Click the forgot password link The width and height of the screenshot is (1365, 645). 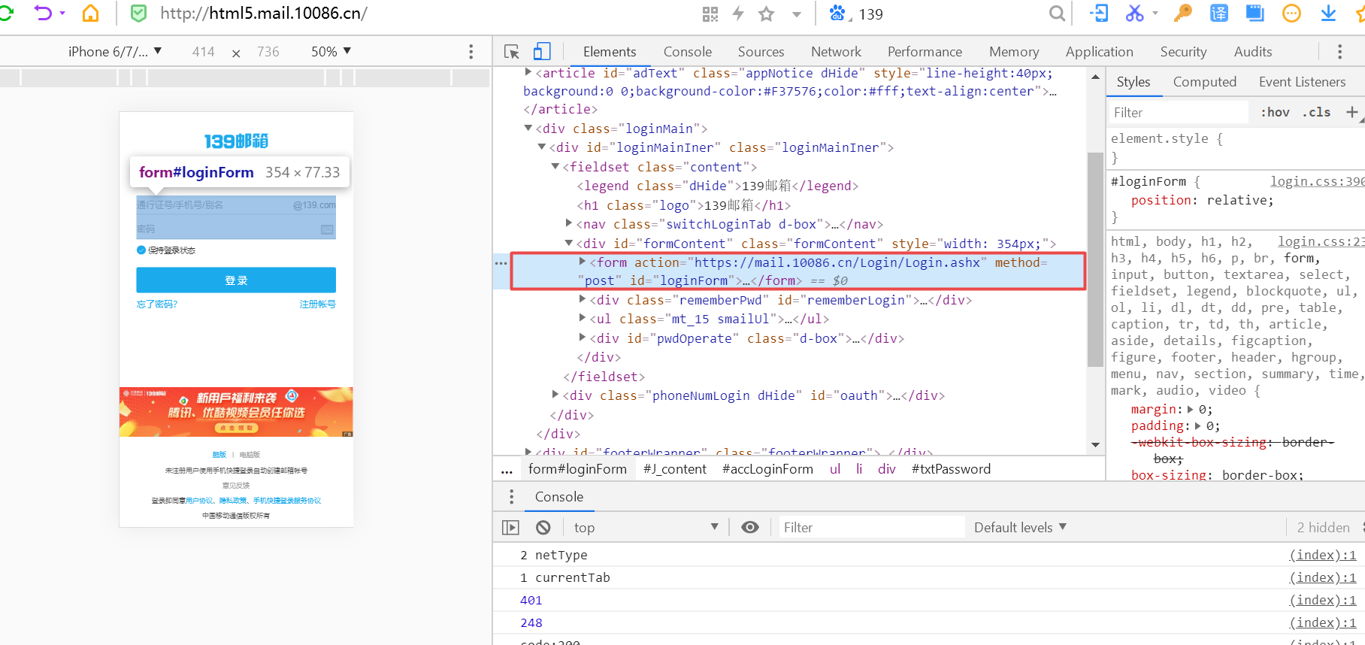click(157, 304)
